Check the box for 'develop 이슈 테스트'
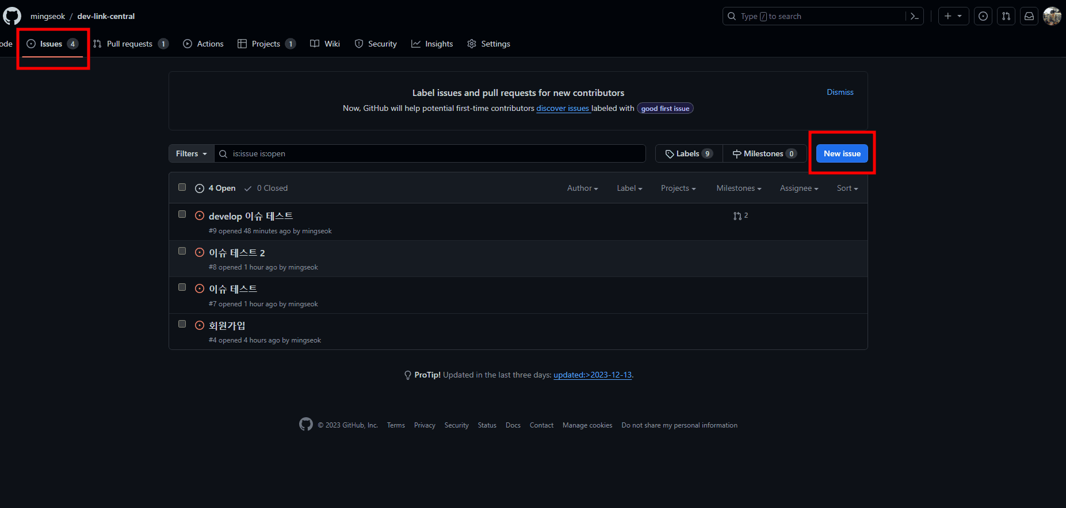This screenshot has height=508, width=1066. [x=182, y=214]
